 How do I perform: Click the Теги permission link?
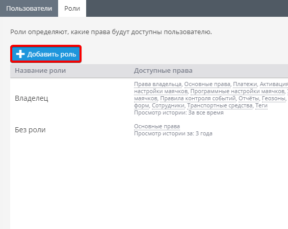[x=261, y=106]
